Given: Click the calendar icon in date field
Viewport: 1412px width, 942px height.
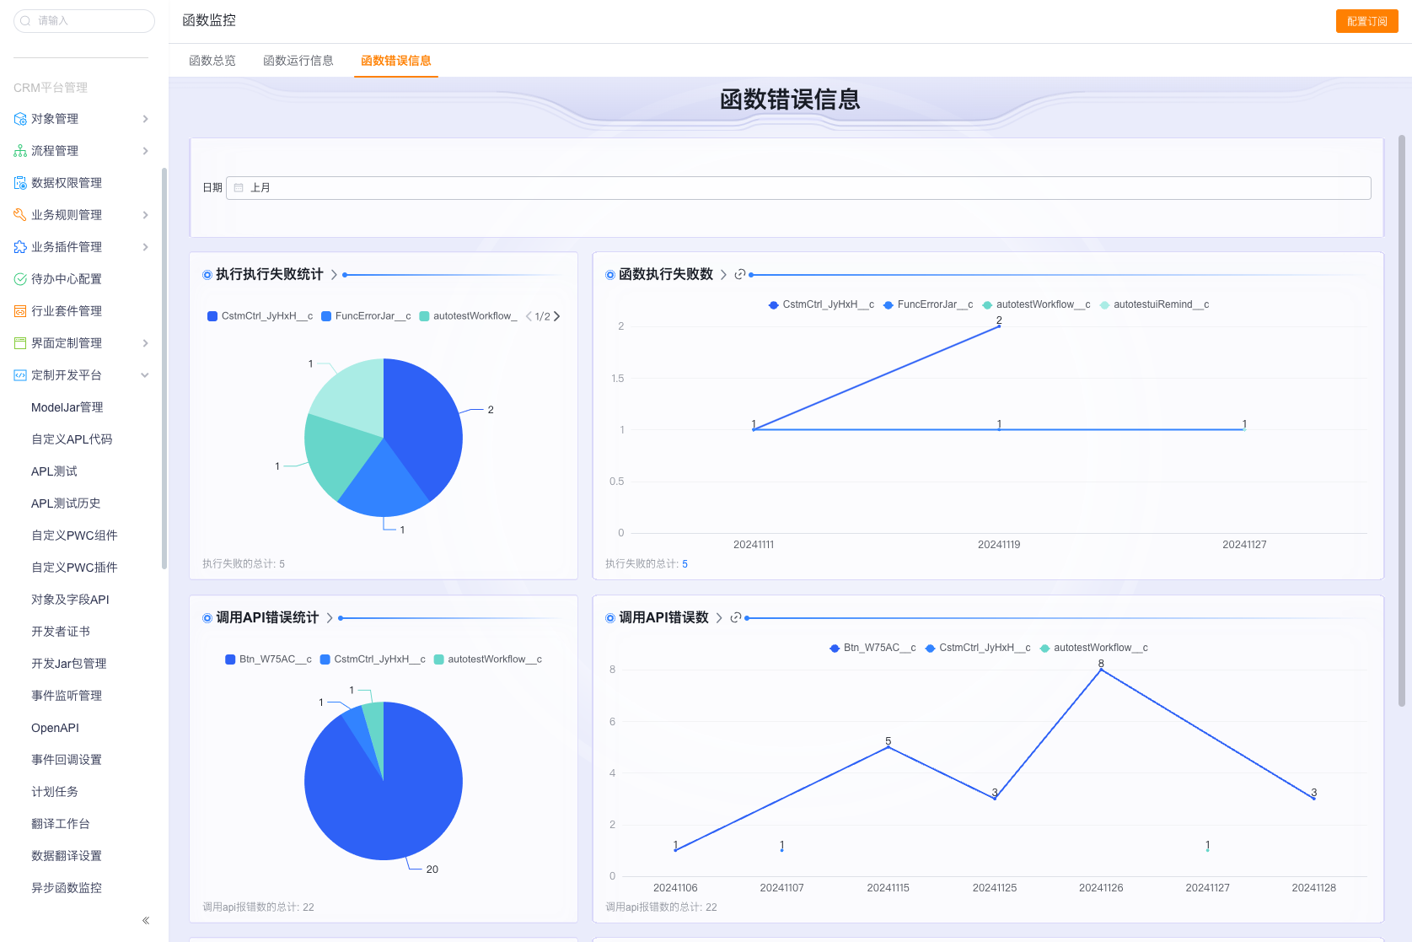Looking at the screenshot, I should 239,188.
